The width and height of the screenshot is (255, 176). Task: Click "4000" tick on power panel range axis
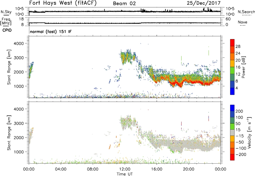[19, 44]
